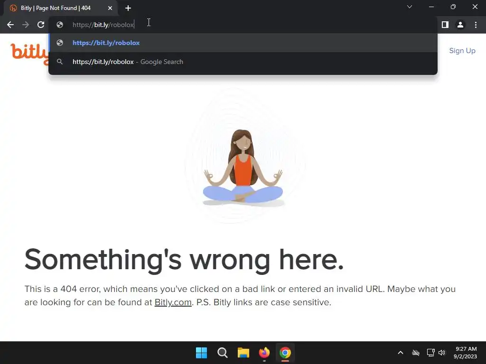Screen dimensions: 486x364
Task: Open Chrome's three-dot menu
Action: (476, 25)
